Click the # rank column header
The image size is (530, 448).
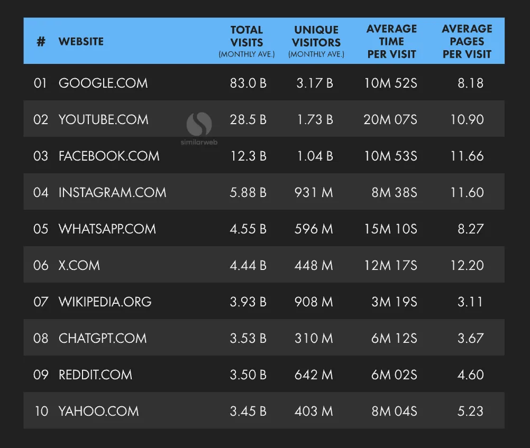[x=41, y=41]
